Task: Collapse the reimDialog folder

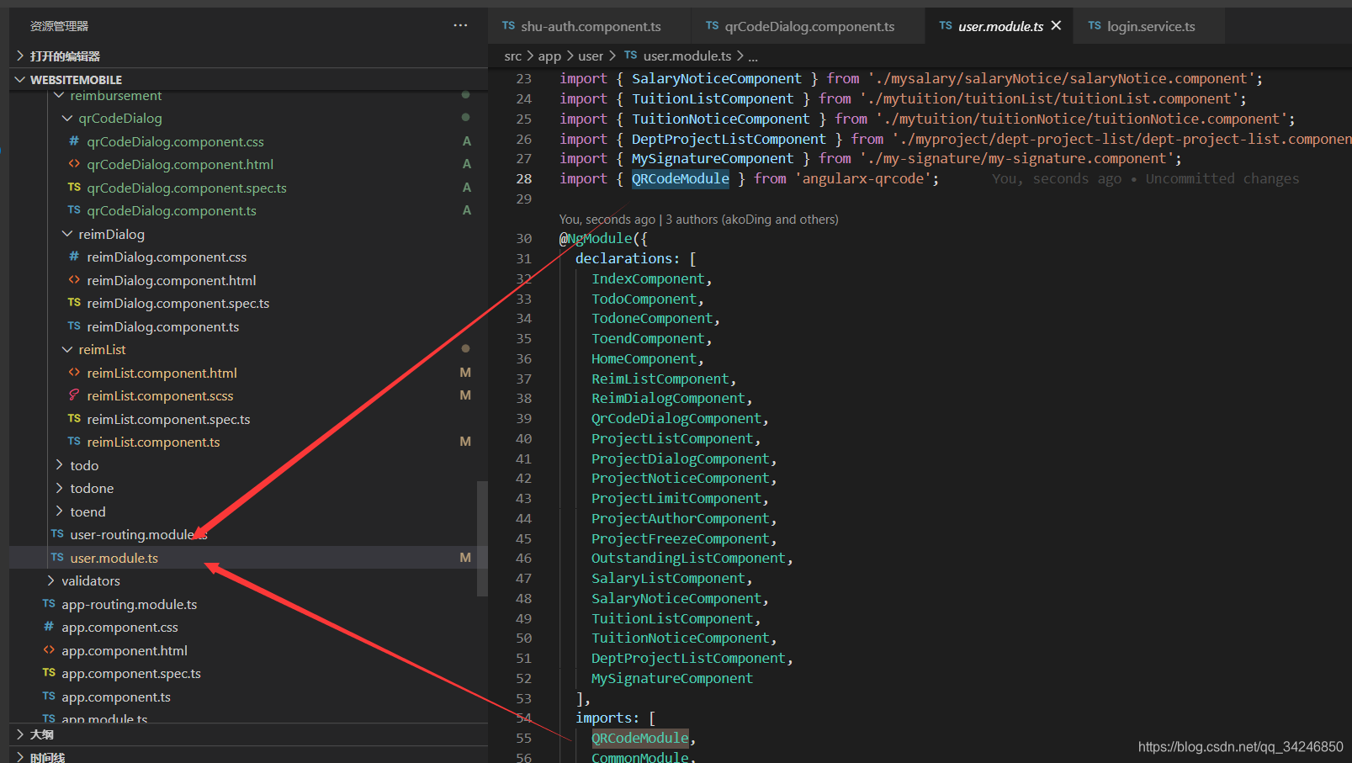Action: 111,234
